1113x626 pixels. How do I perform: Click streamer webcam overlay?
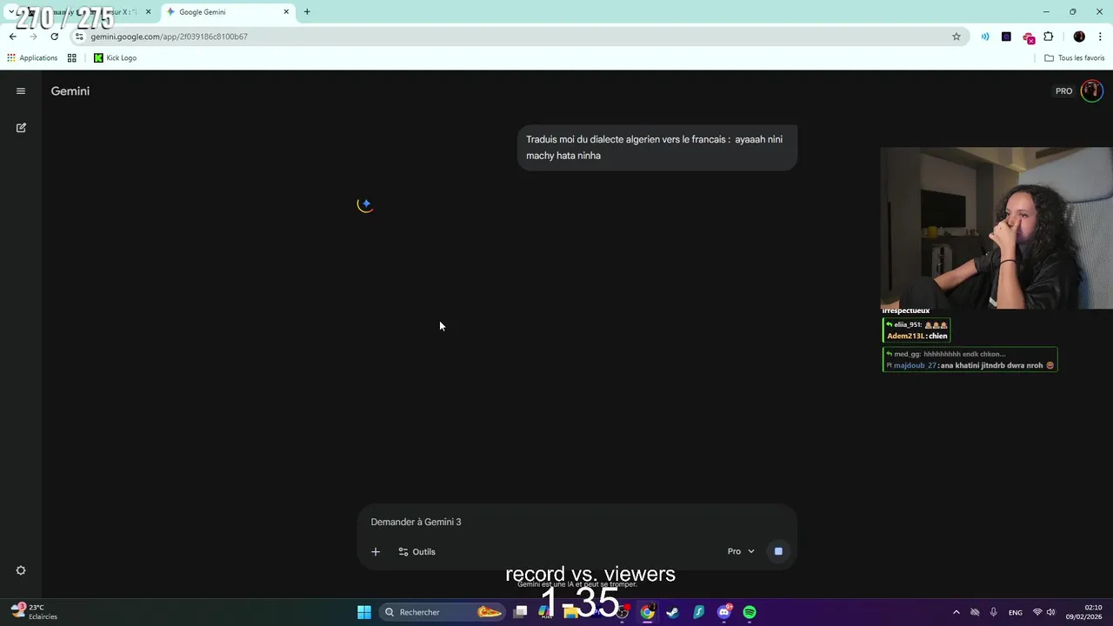pyautogui.click(x=996, y=228)
